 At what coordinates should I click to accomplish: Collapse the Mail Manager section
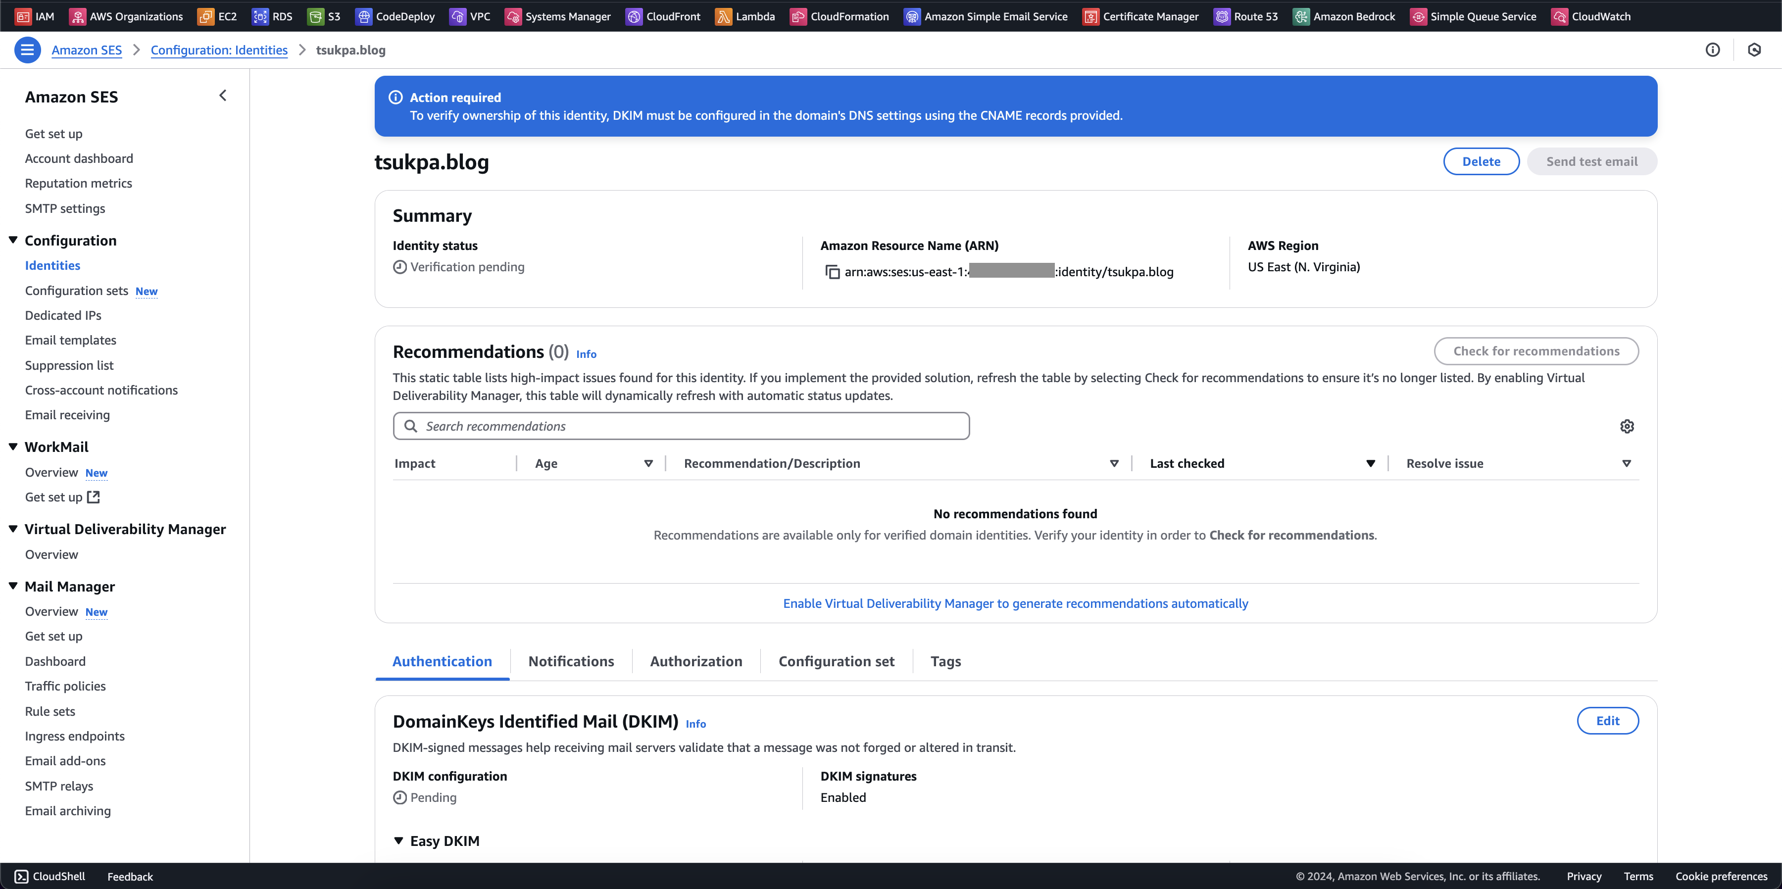click(x=13, y=586)
